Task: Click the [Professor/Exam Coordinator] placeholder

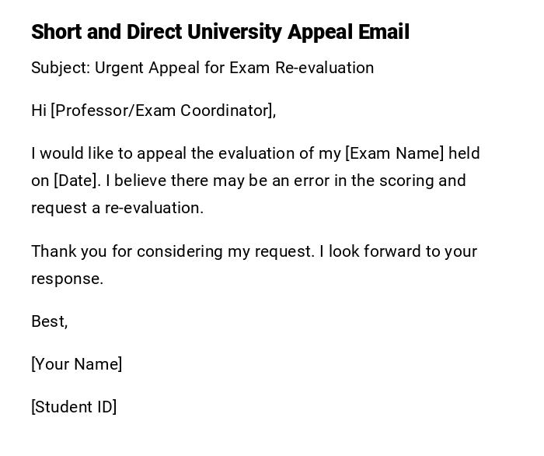Action: pos(163,110)
